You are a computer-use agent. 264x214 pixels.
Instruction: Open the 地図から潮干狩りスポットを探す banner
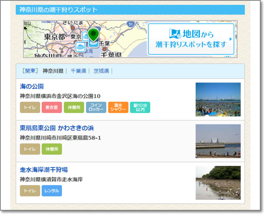coord(191,39)
